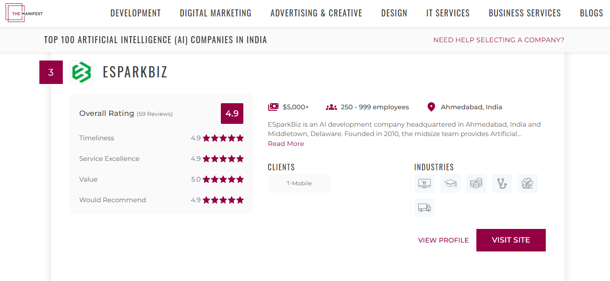The image size is (610, 281).
Task: Select the e-commerce industry icon
Action: point(424,183)
